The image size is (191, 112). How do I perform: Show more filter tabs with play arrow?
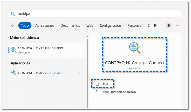click(x=155, y=25)
